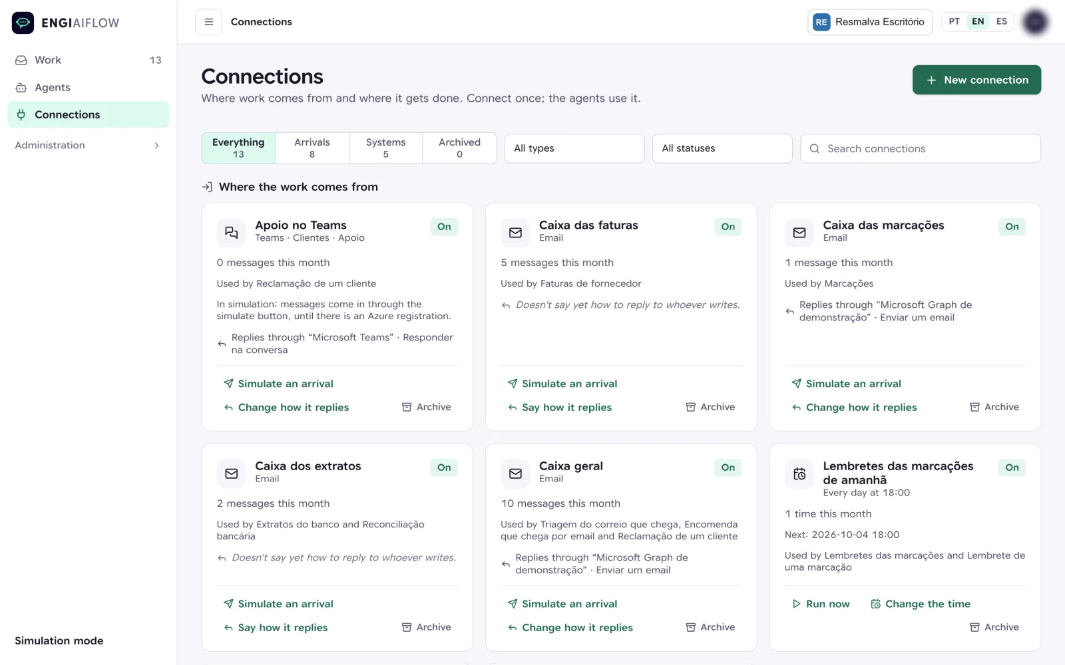Open the All statuses dropdown
Screen dimensions: 1065x665
[722, 148]
